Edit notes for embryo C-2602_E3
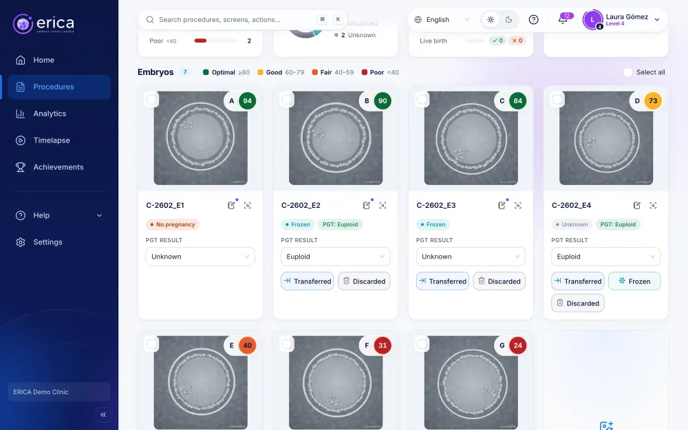The image size is (688, 430). coord(502,205)
